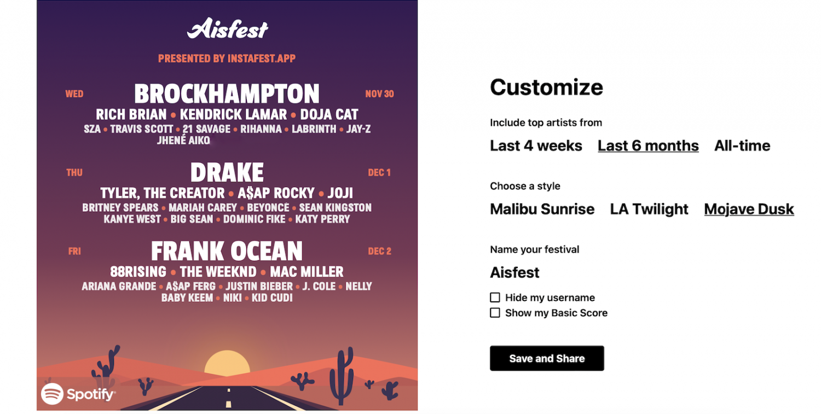
Task: Click the Save and Share button
Action: tap(547, 358)
